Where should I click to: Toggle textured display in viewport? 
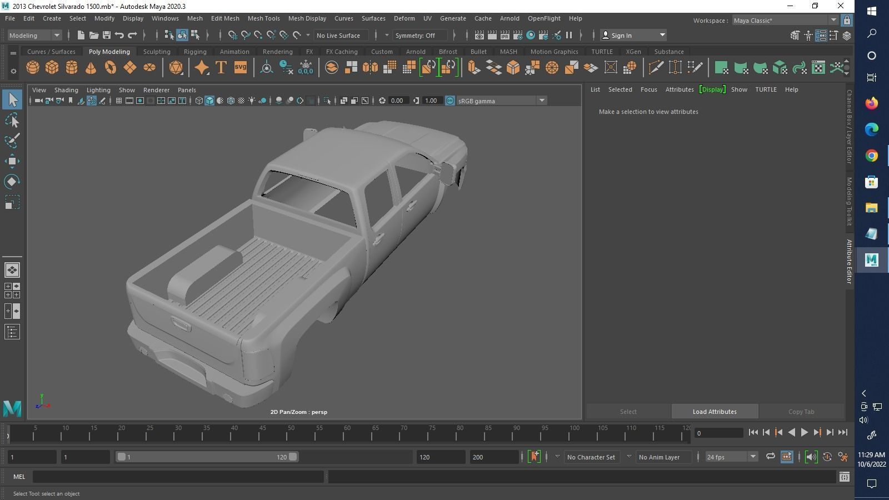click(x=241, y=101)
